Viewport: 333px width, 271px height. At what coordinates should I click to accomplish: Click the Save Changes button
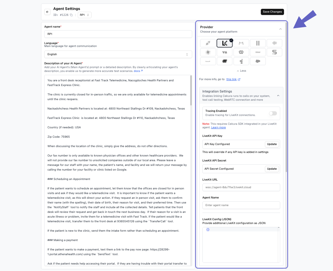(272, 12)
